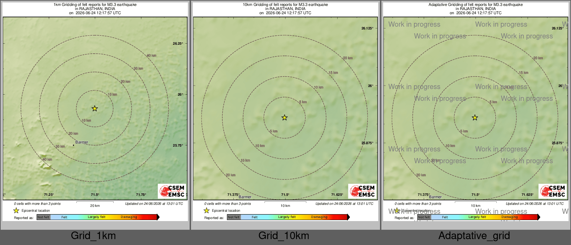
Task: Click the 'Largely felt' segment in the Grid_10km legend
Action: click(287, 217)
